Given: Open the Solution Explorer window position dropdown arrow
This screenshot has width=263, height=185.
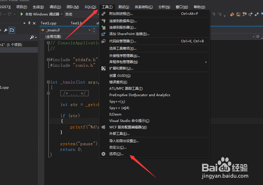Looking at the screenshot, I should 24,23.
